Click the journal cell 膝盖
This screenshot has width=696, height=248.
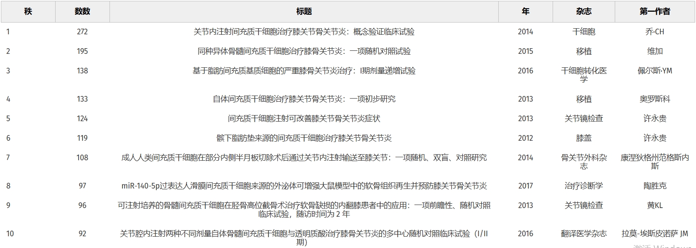(x=583, y=138)
